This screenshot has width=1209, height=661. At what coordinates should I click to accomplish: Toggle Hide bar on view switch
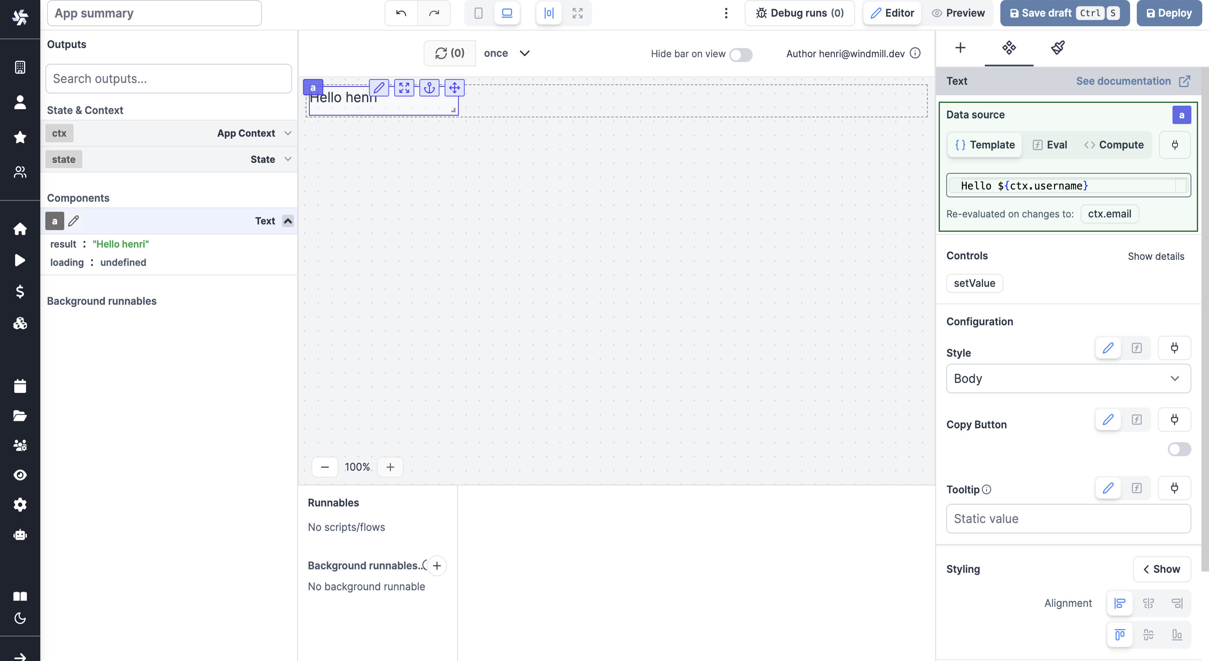pyautogui.click(x=740, y=55)
